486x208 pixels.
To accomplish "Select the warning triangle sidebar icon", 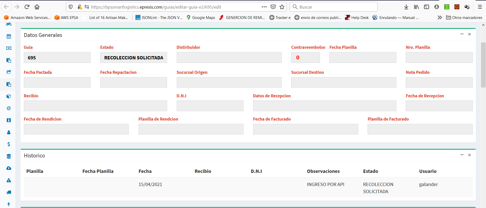I will coord(9,180).
